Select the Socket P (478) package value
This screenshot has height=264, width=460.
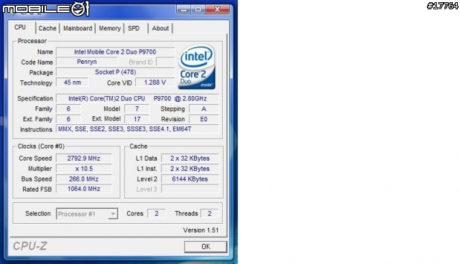[x=115, y=72]
